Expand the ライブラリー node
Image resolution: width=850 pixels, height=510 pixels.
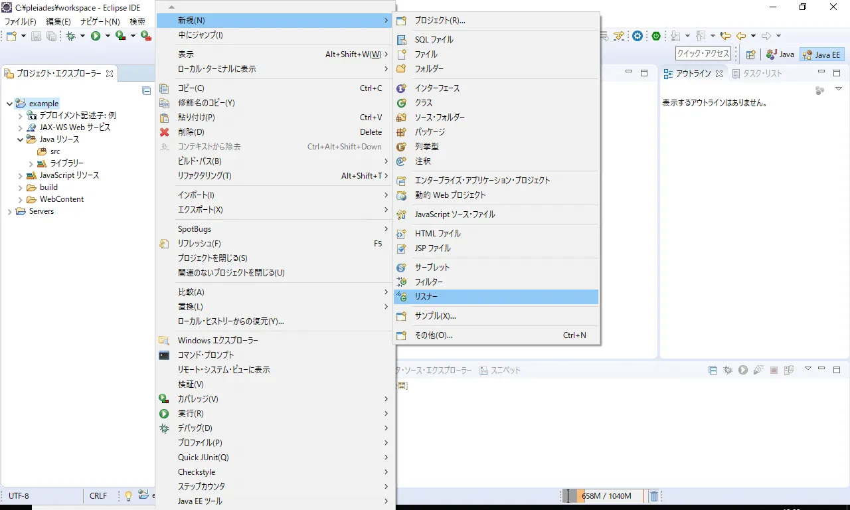31,163
